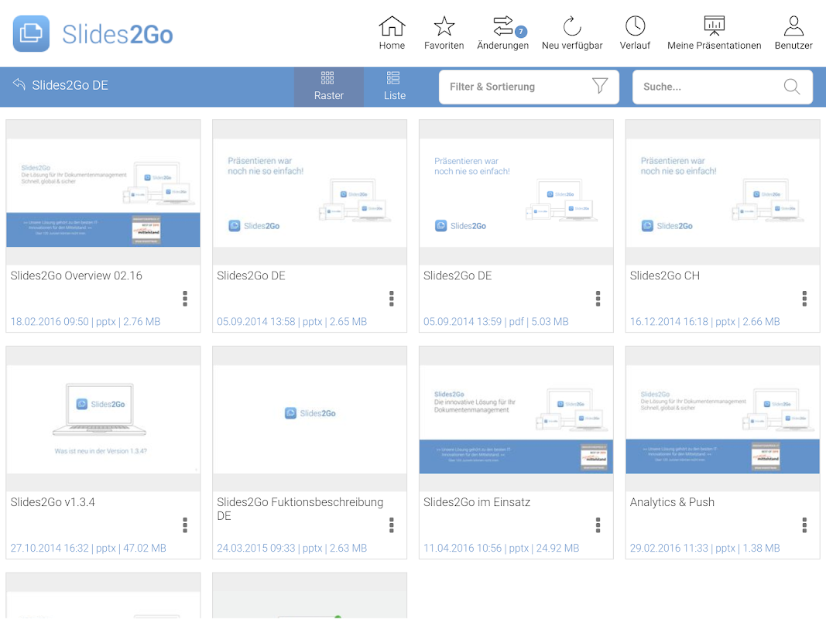Open Meine Präsentationen
The height and width of the screenshot is (619, 826).
tap(714, 32)
